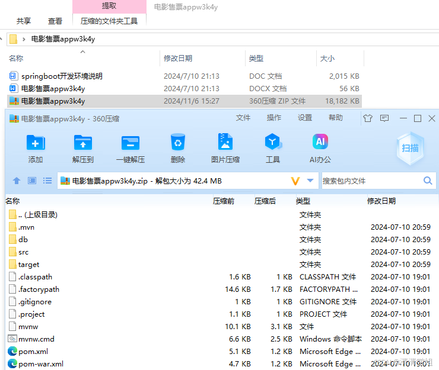
Task: Sort Explorer list by 名称 column
Action: coord(16,59)
